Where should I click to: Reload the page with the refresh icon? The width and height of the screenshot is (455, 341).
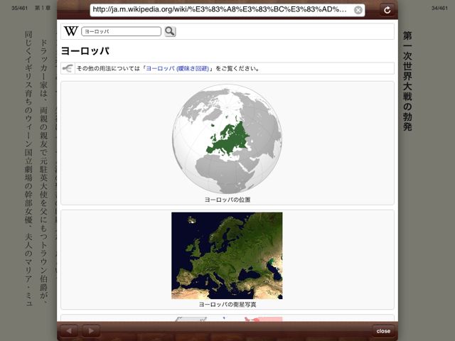[387, 10]
